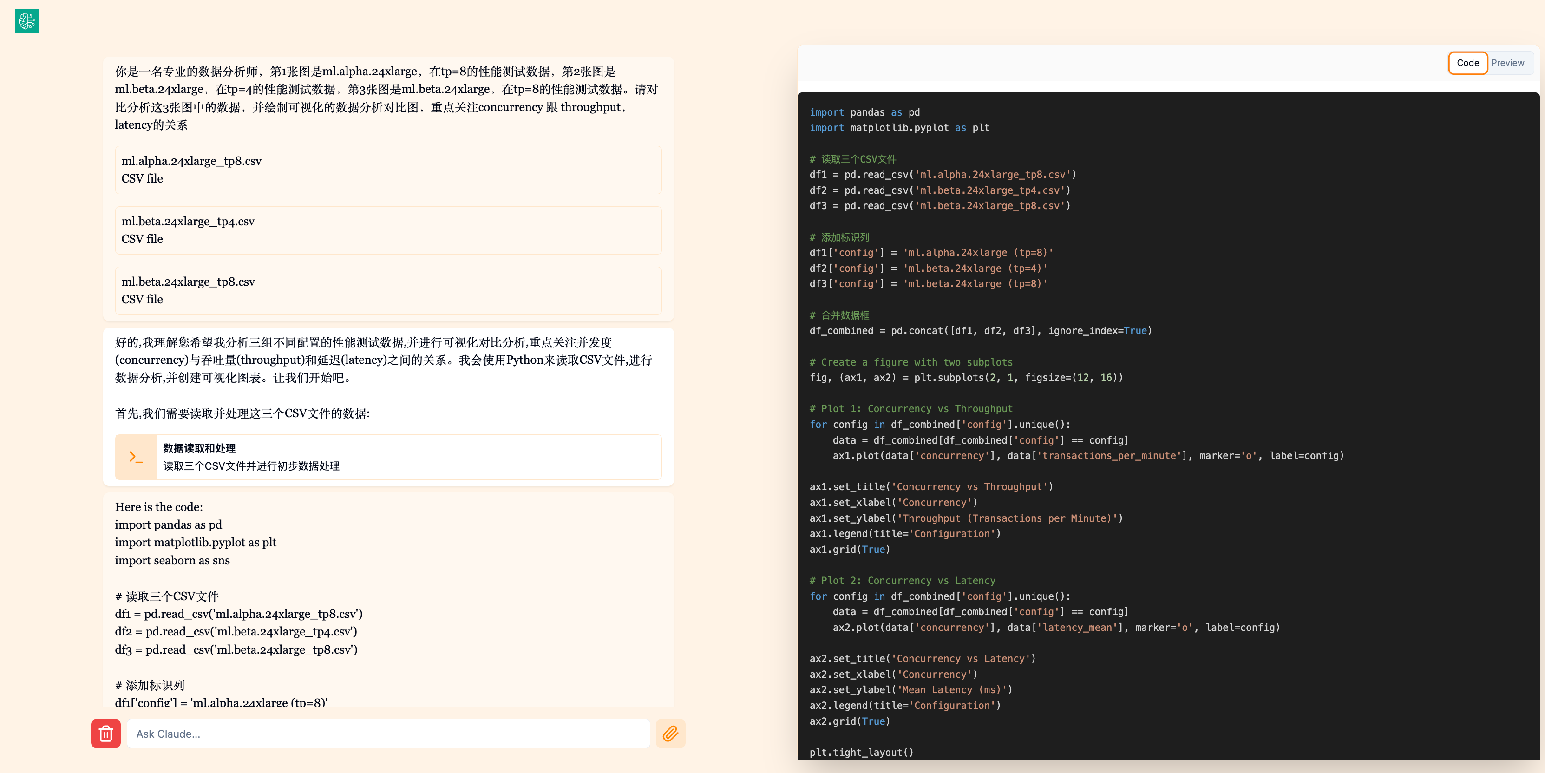Click the 'Here is the code:' text
The height and width of the screenshot is (773, 1545).
159,507
